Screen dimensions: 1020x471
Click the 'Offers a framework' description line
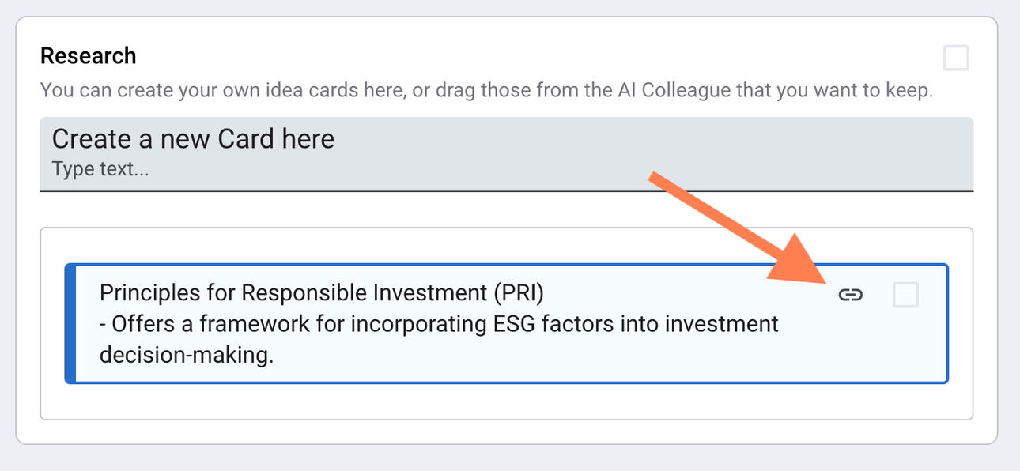439,324
